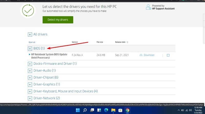205x114 pixels.
Task: Collapse the BIOS (1) category
Action: click(30, 48)
